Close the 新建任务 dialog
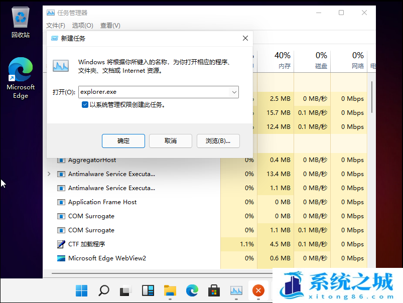This screenshot has height=303, width=403. 245,38
